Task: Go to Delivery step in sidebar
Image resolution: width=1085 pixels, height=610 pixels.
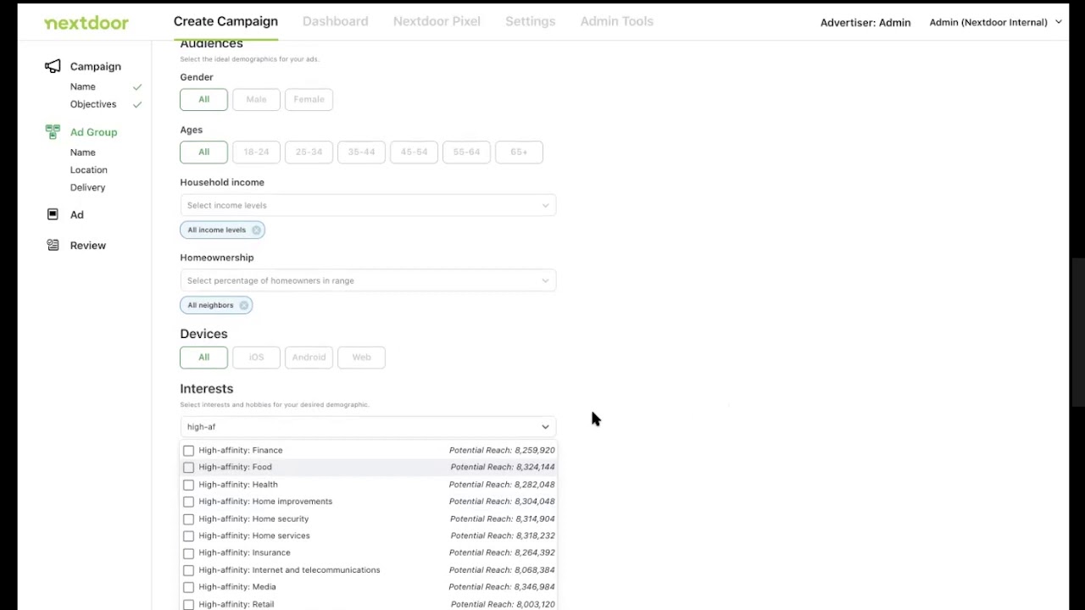Action: (87, 187)
